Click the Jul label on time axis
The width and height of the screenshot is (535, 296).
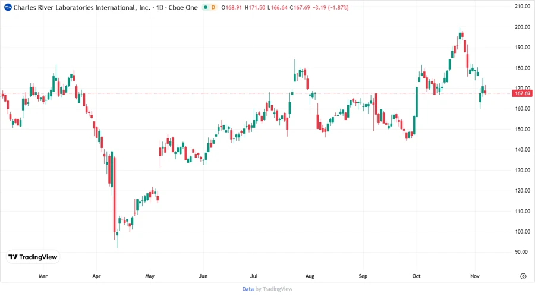coord(254,276)
